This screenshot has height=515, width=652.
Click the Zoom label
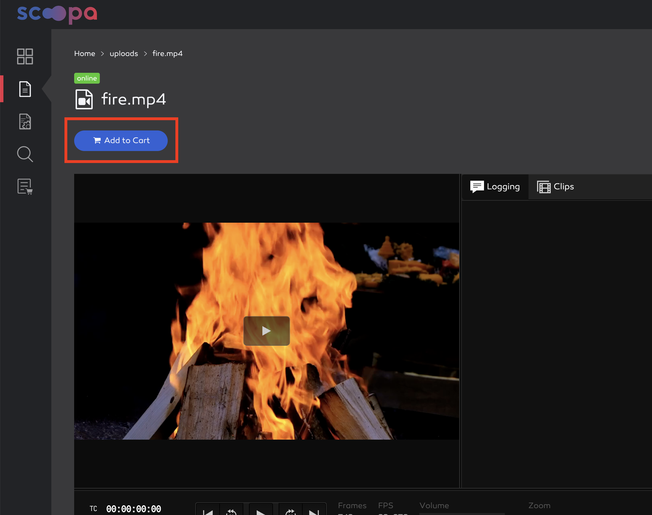click(539, 506)
